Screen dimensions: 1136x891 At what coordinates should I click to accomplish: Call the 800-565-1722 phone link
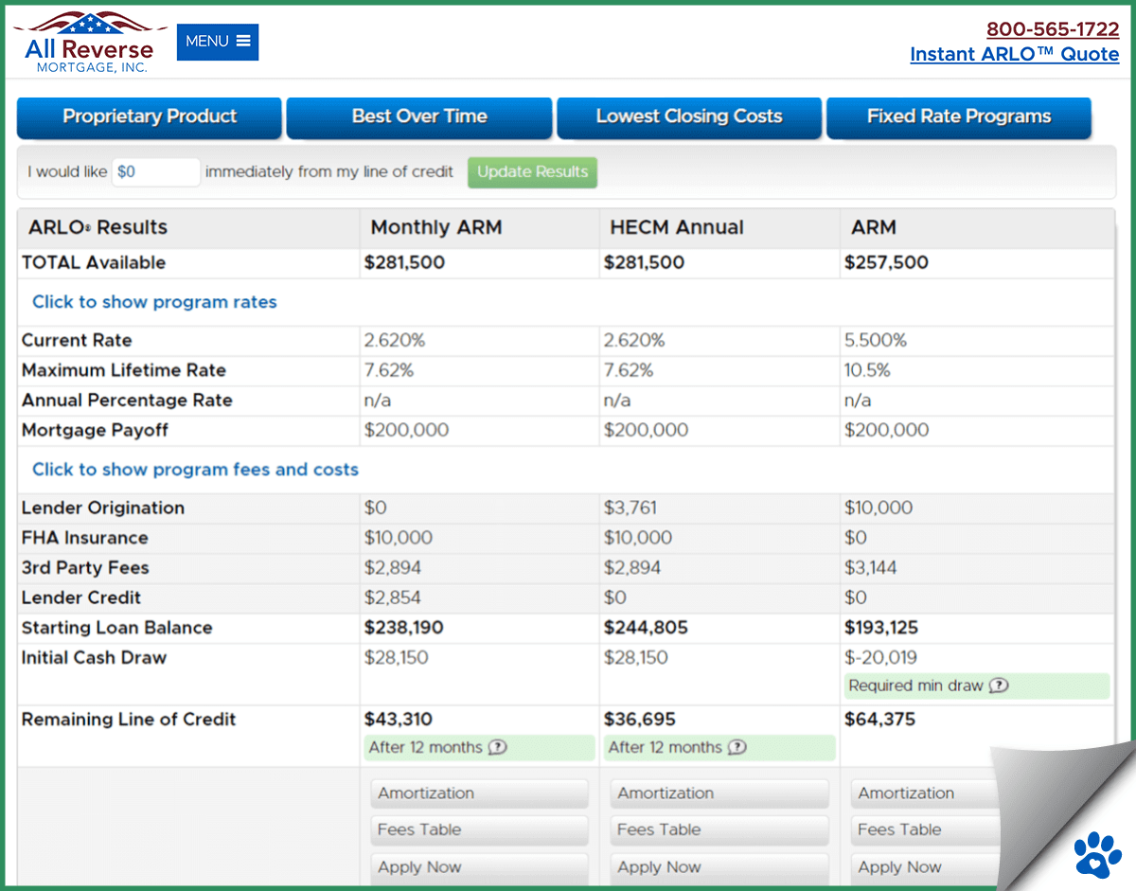tap(1053, 28)
